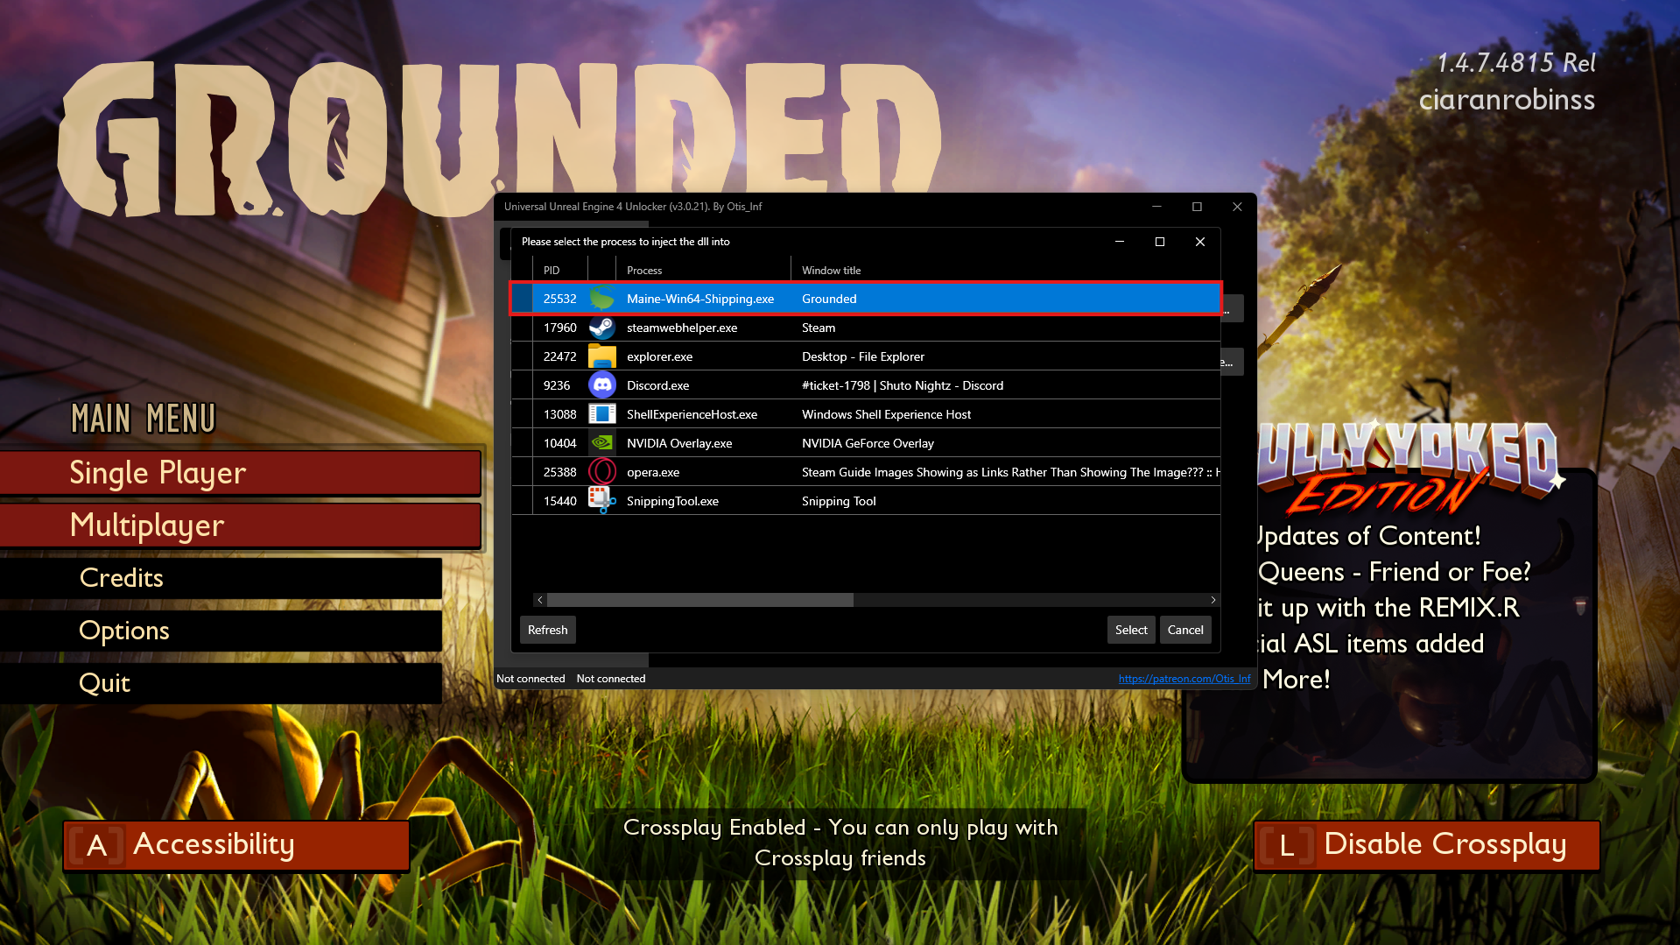1680x945 pixels.
Task: Click the Maine-Win64-Shipping.exe process icon
Action: (x=602, y=299)
